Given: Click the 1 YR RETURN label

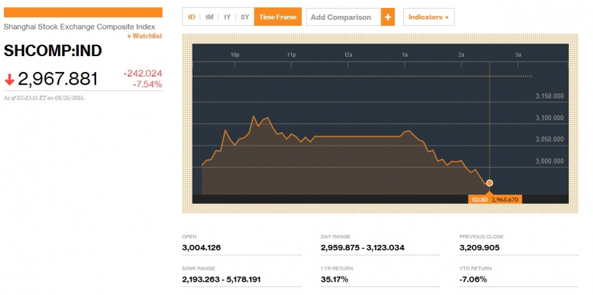Looking at the screenshot, I should [x=337, y=269].
